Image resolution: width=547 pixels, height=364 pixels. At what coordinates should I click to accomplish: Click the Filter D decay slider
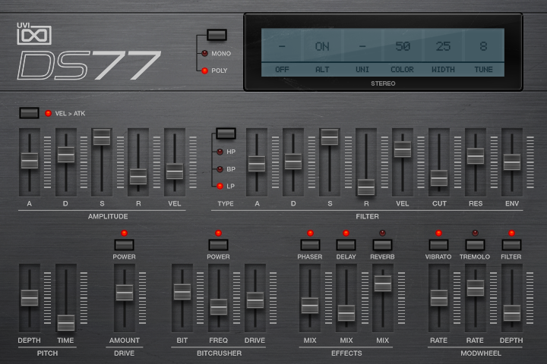293,162
